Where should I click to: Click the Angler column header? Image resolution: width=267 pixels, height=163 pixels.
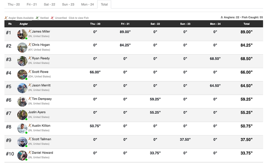point(24,24)
